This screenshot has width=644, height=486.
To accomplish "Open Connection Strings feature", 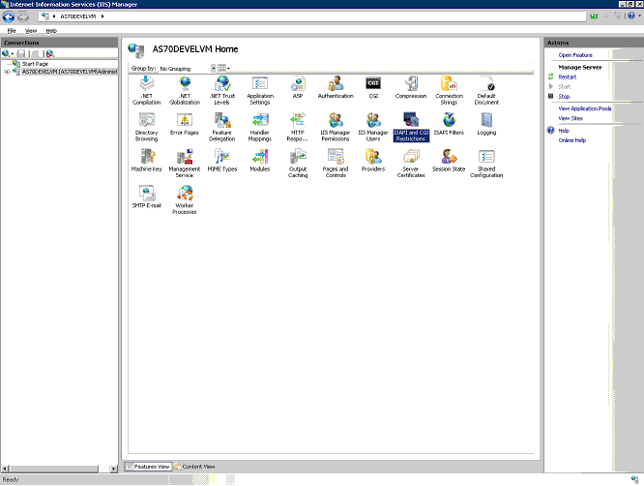I will (x=449, y=91).
